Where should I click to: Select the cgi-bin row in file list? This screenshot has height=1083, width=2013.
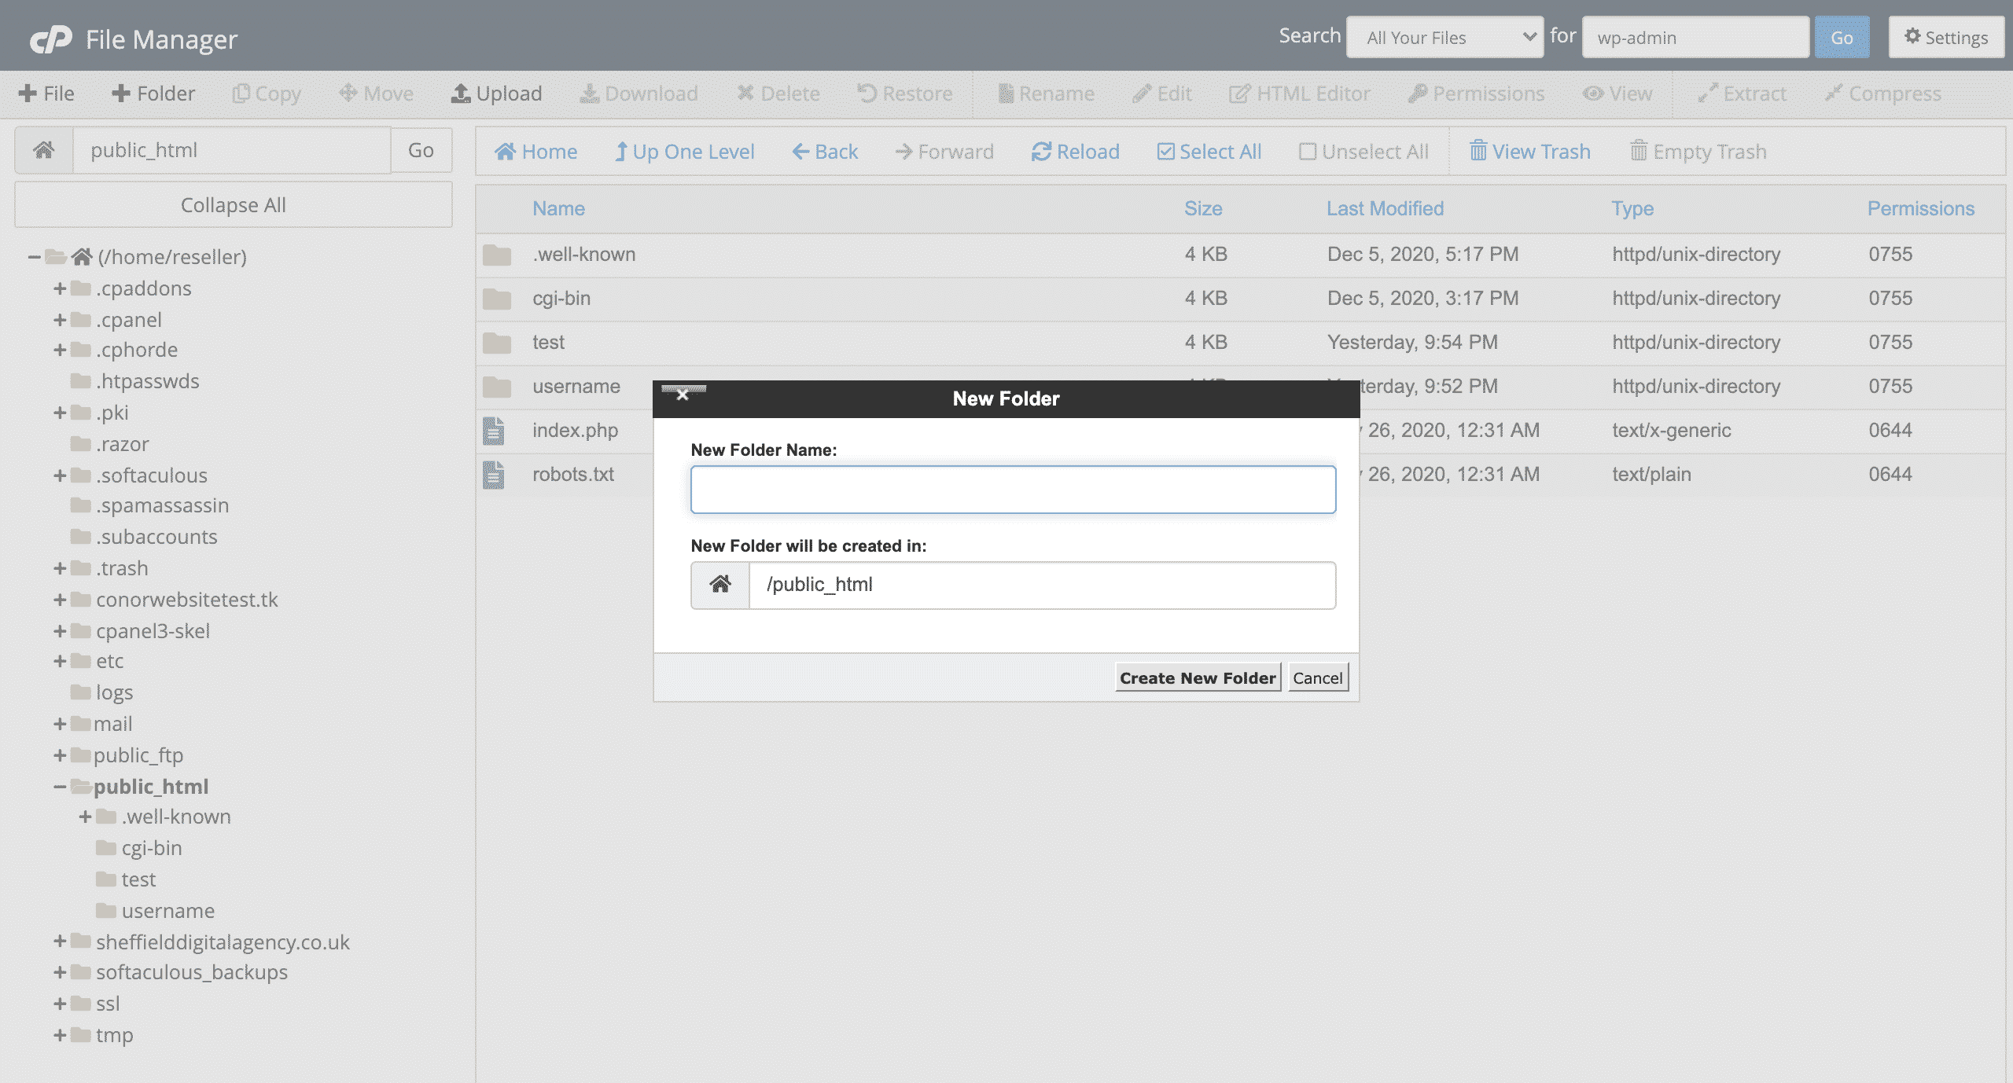(1240, 299)
